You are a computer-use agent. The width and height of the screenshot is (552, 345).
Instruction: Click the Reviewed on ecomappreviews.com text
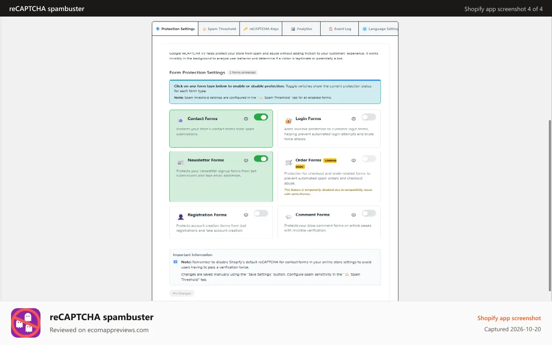tap(99, 330)
